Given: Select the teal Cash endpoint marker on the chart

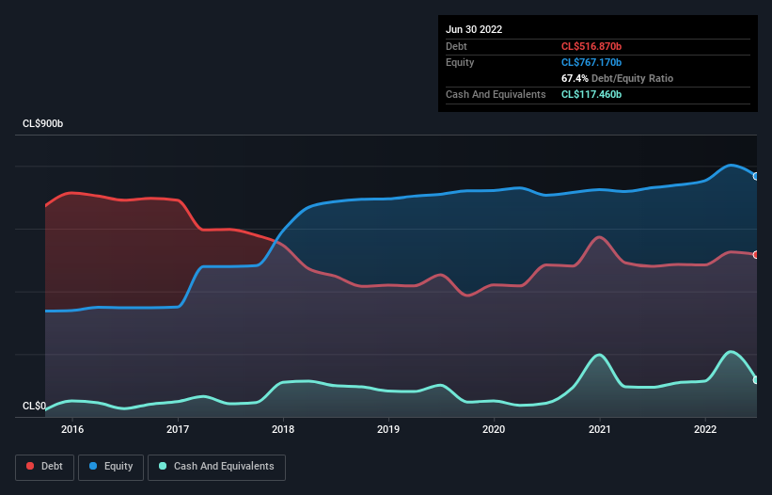Looking at the screenshot, I should (756, 380).
